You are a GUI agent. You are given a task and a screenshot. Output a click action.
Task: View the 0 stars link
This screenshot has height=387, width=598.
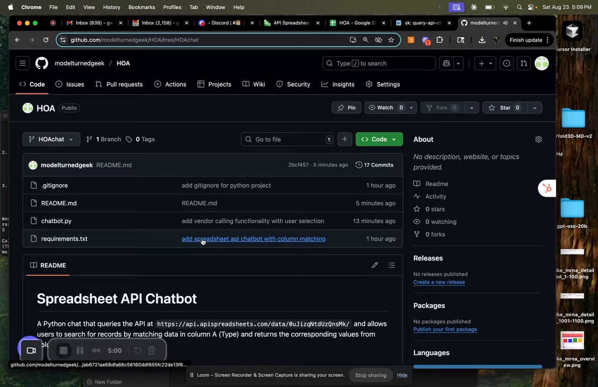pyautogui.click(x=429, y=209)
